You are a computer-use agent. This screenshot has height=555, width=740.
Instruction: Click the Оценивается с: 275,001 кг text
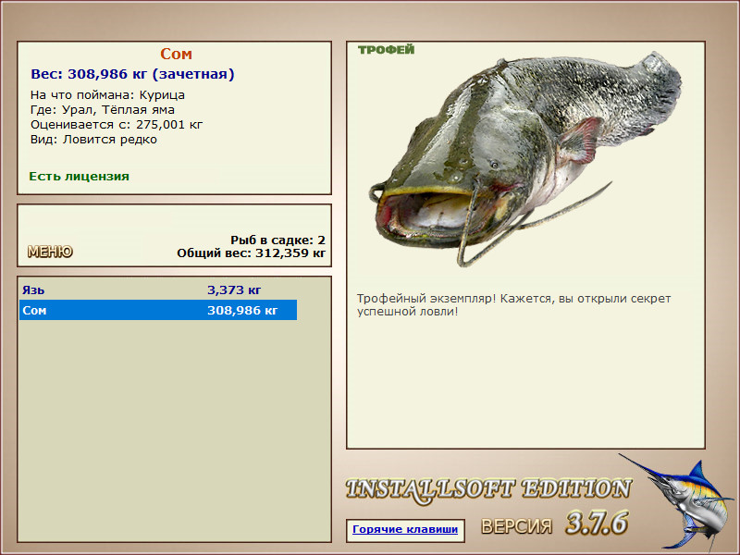tap(117, 125)
